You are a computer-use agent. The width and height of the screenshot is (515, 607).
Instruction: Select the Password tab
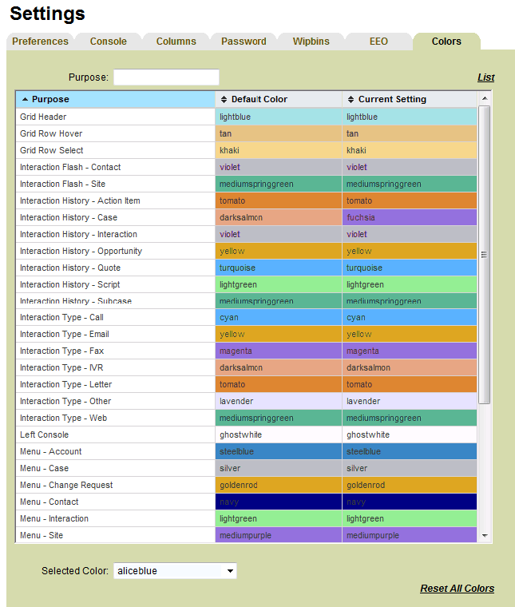click(x=244, y=42)
